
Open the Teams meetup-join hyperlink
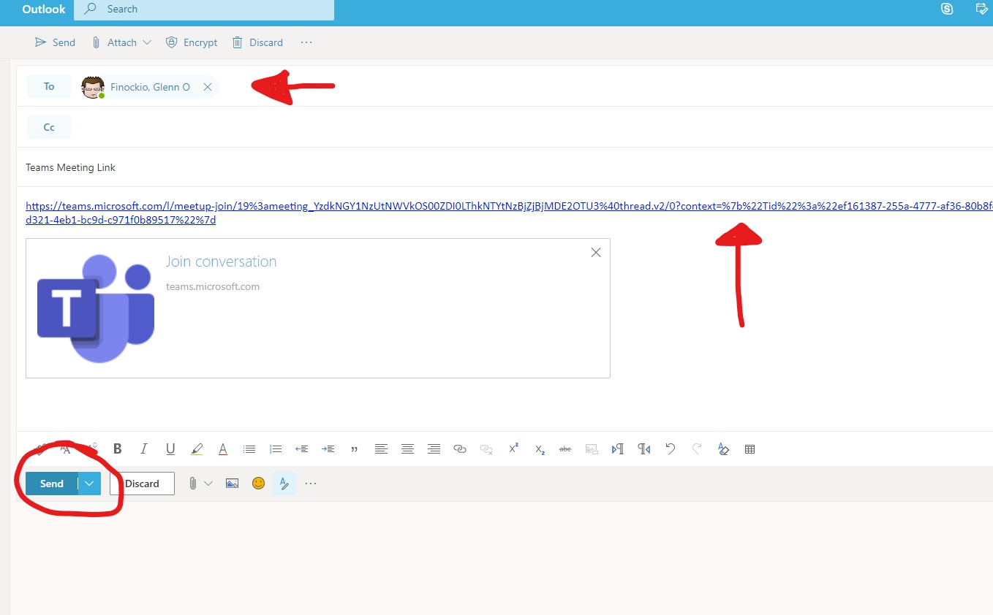(509, 213)
